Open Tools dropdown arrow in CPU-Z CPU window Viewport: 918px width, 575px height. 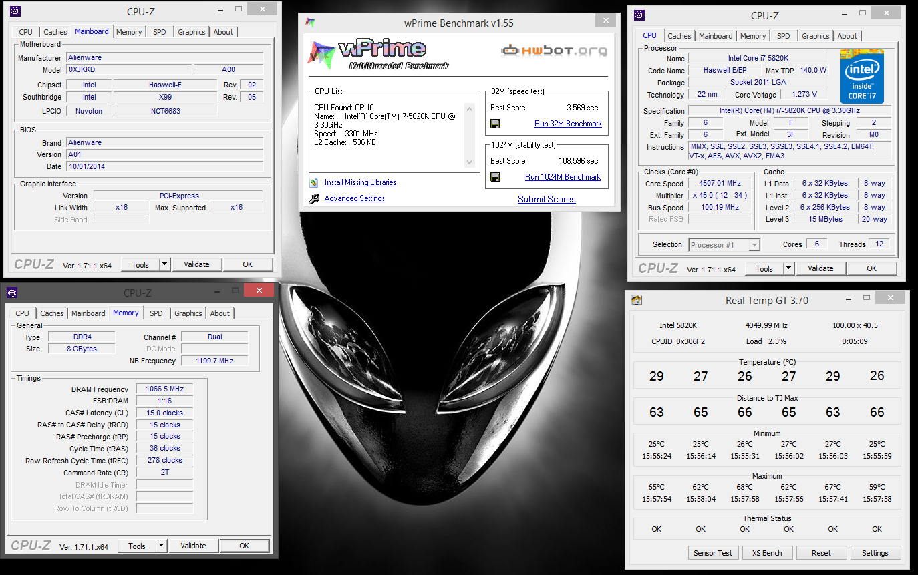789,268
